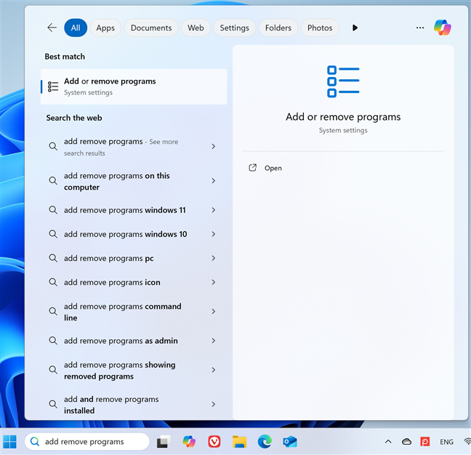Launch Microsoft Edge from the taskbar
The height and width of the screenshot is (455, 471).
point(265,441)
